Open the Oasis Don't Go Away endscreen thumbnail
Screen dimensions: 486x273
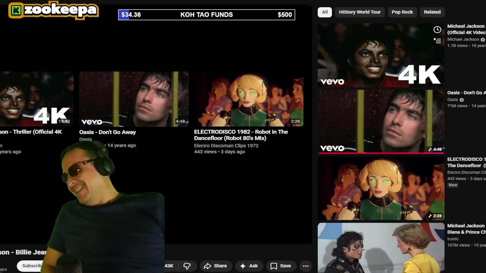click(134, 99)
